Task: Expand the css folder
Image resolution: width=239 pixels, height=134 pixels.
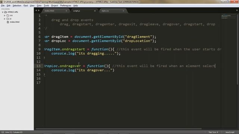Action: [4, 16]
